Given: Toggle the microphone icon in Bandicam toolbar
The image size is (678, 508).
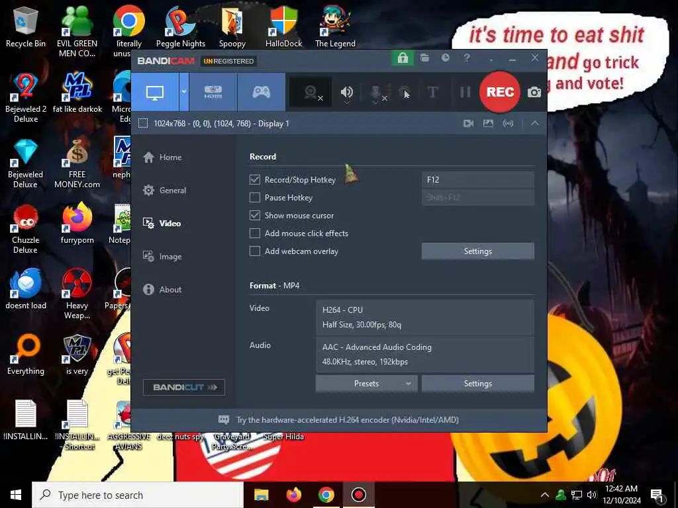Looking at the screenshot, I should click(x=376, y=93).
